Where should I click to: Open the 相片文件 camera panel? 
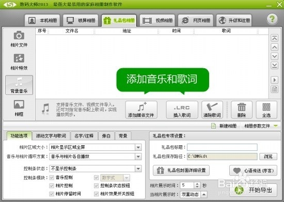(x=19, y=39)
